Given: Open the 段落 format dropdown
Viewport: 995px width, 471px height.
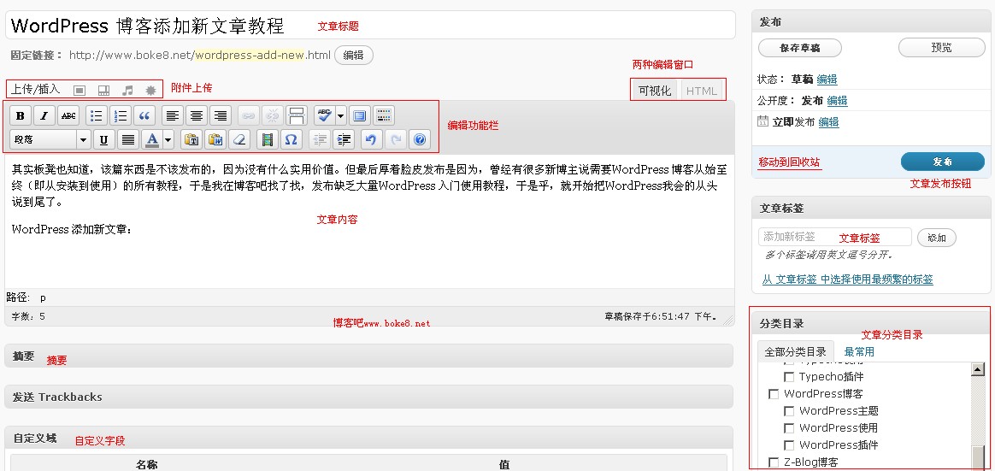Looking at the screenshot, I should (83, 139).
